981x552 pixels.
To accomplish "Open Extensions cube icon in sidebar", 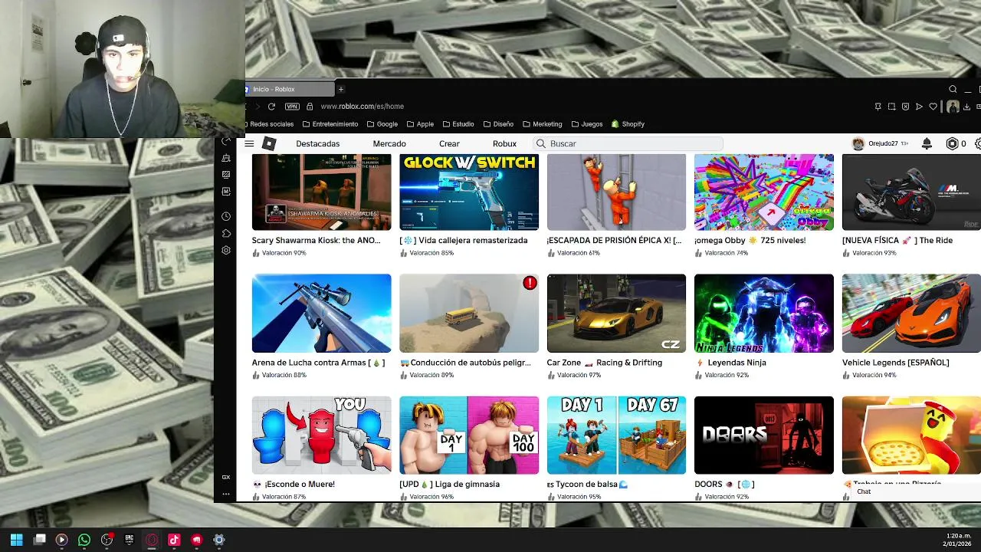I will pyautogui.click(x=226, y=234).
